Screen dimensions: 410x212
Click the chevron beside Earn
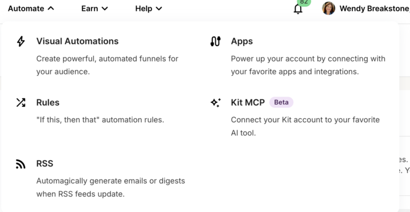tap(105, 9)
